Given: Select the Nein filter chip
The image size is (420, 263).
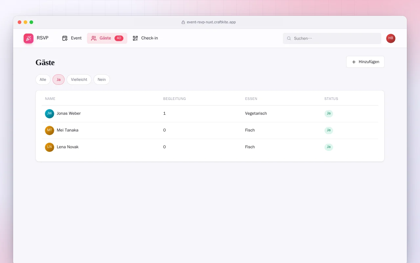Looking at the screenshot, I should coord(102,80).
